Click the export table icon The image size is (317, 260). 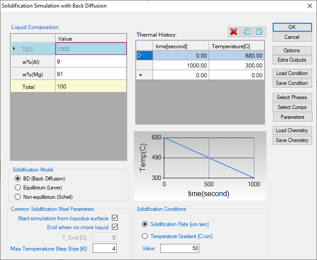pyautogui.click(x=260, y=32)
